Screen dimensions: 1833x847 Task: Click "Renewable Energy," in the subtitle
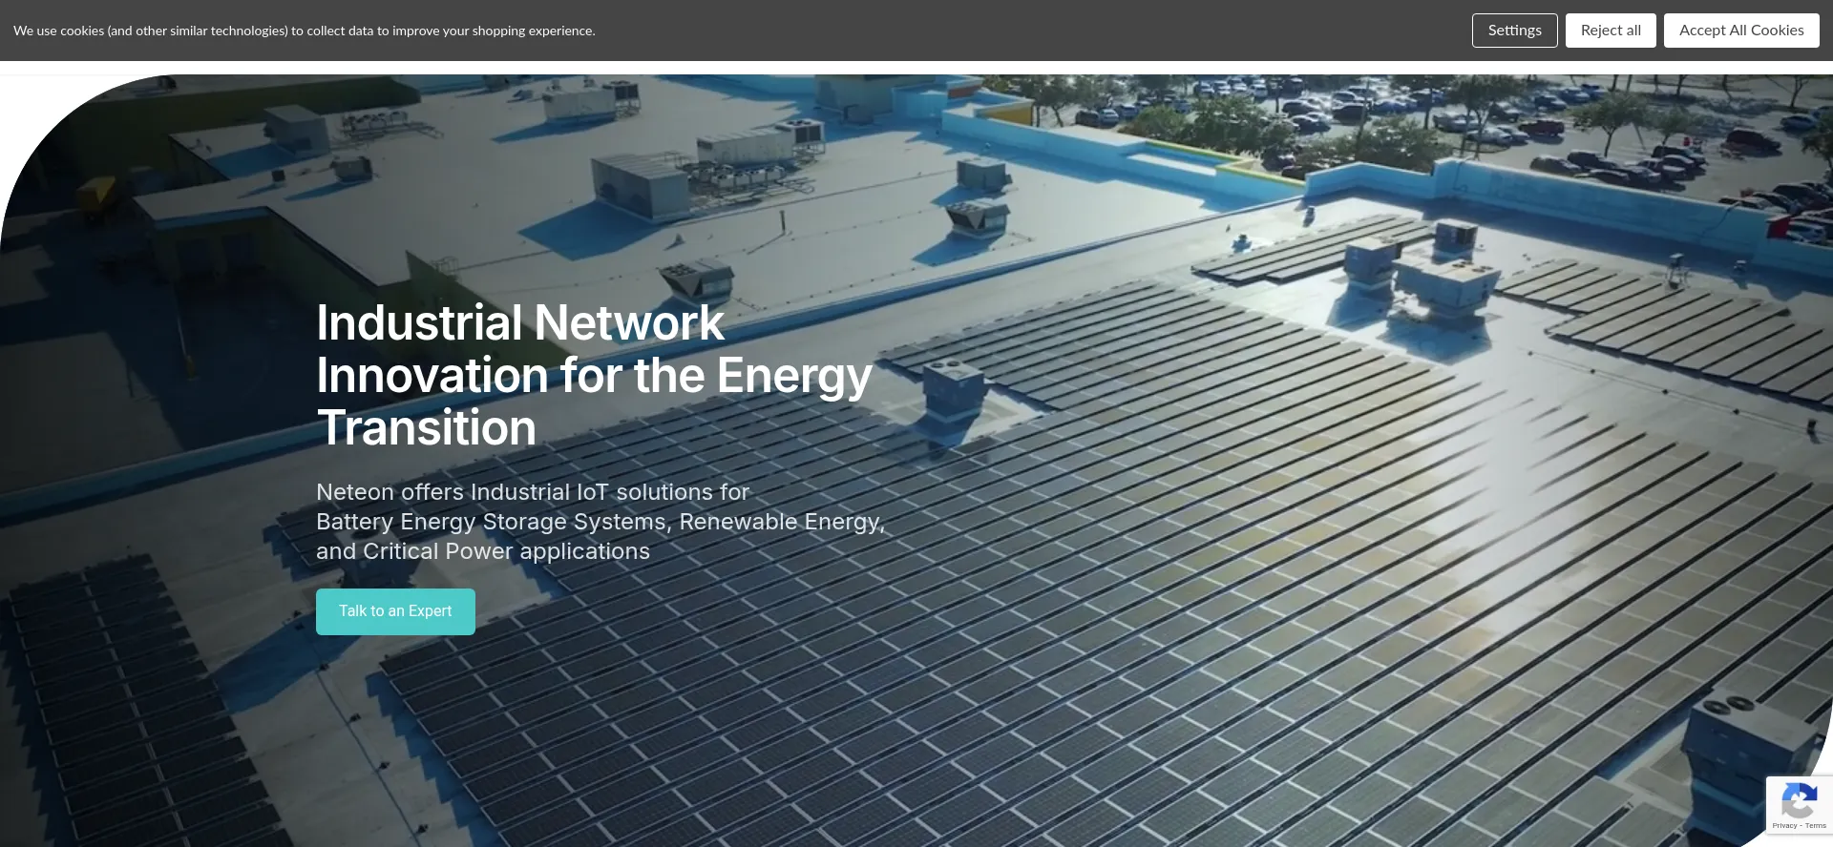(782, 522)
